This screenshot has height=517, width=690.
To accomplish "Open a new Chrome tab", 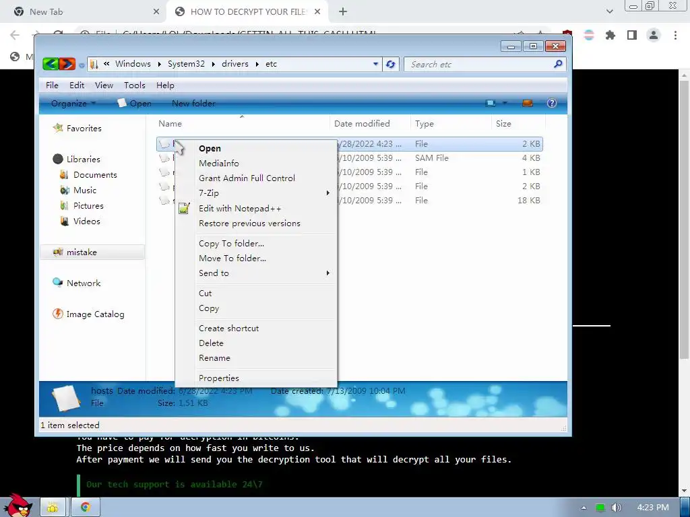I will (x=343, y=12).
